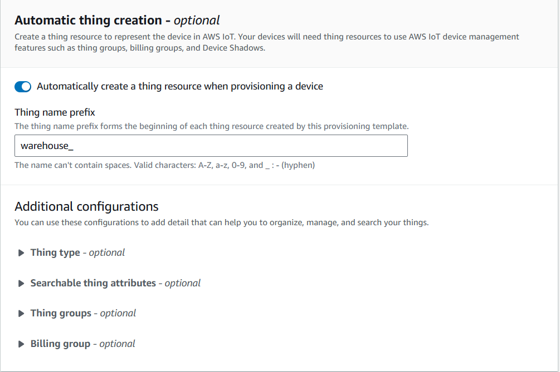Open the Thing groups optional section

coord(61,313)
